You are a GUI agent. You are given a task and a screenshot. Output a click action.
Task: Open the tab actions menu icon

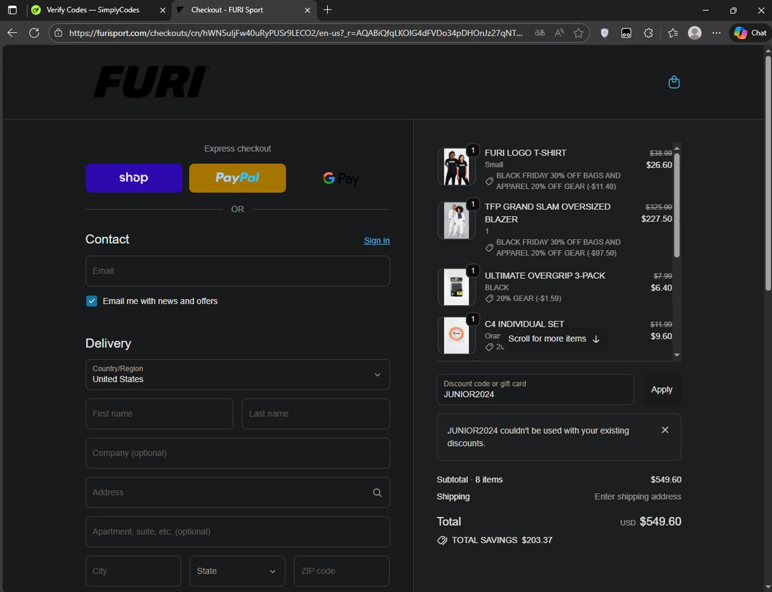[12, 10]
